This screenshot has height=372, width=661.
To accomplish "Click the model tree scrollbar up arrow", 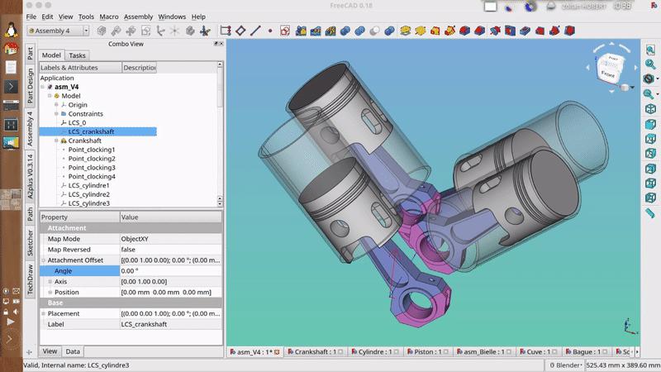I will point(220,64).
